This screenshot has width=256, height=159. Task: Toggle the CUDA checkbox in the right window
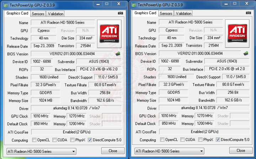182,139
